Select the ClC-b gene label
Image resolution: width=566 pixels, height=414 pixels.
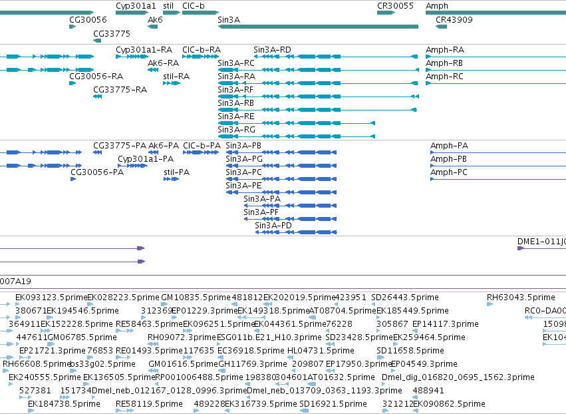pyautogui.click(x=194, y=6)
